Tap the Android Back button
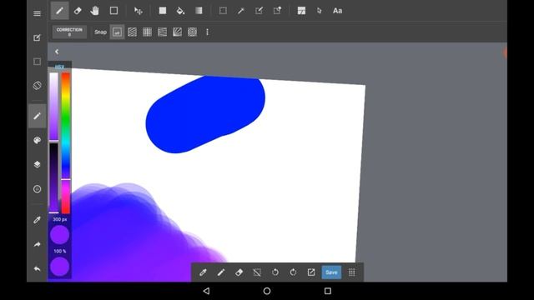Viewport: 534px width, 300px height. tap(206, 291)
